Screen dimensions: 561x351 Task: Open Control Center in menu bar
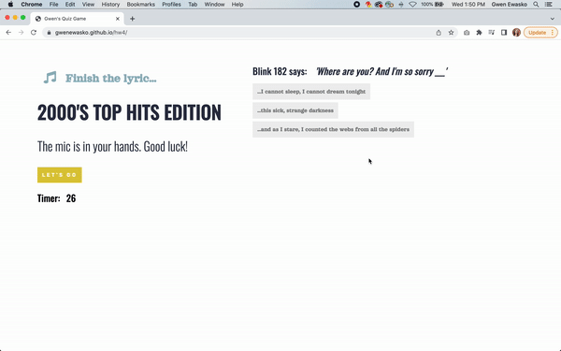click(x=549, y=5)
